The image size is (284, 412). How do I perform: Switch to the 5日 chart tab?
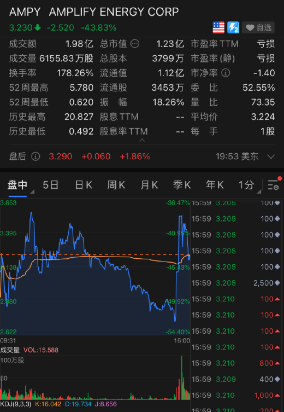(x=50, y=185)
